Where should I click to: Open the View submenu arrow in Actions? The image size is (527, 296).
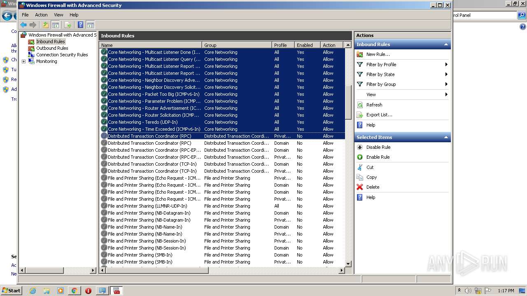coord(446,95)
